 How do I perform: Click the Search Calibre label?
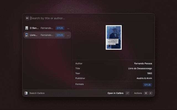point(37,93)
